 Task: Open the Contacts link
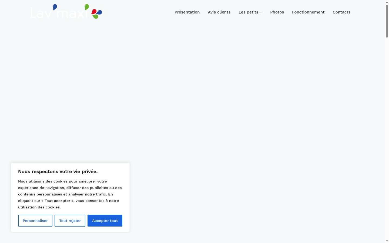click(x=341, y=12)
